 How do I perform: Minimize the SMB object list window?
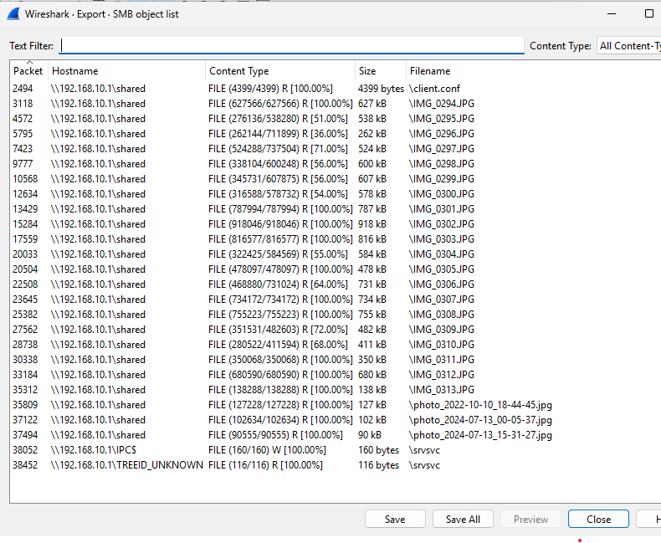(612, 14)
